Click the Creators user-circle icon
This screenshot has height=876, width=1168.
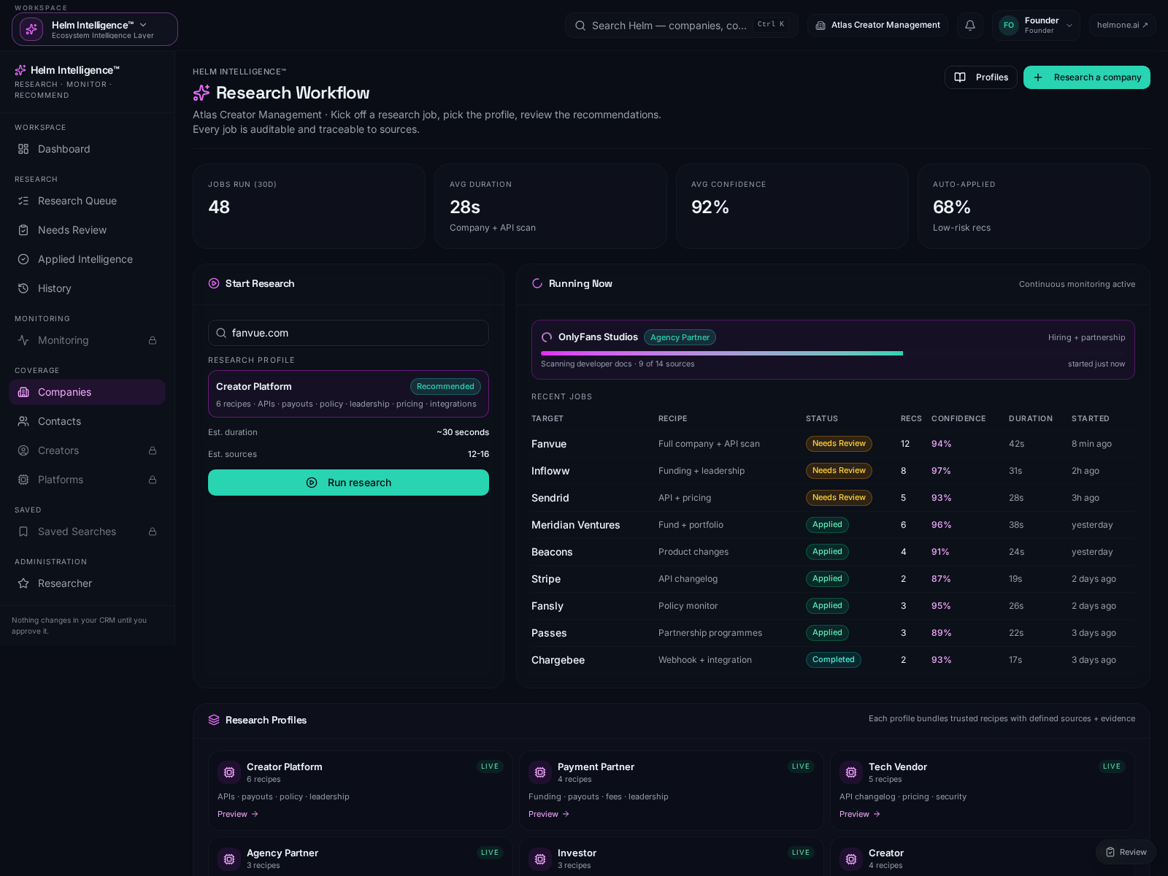[x=23, y=450]
